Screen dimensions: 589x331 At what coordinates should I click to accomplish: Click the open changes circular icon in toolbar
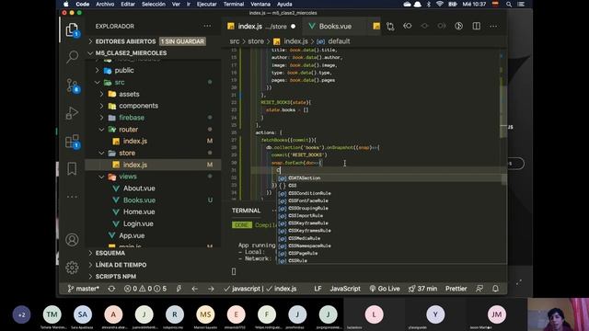(458, 26)
